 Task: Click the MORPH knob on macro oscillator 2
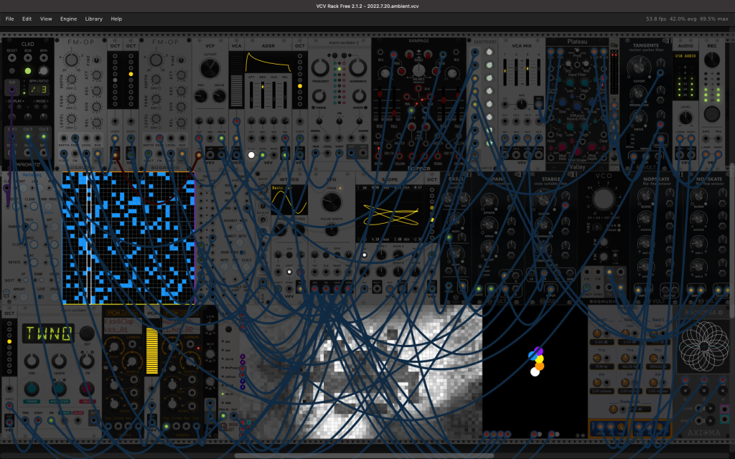[359, 96]
